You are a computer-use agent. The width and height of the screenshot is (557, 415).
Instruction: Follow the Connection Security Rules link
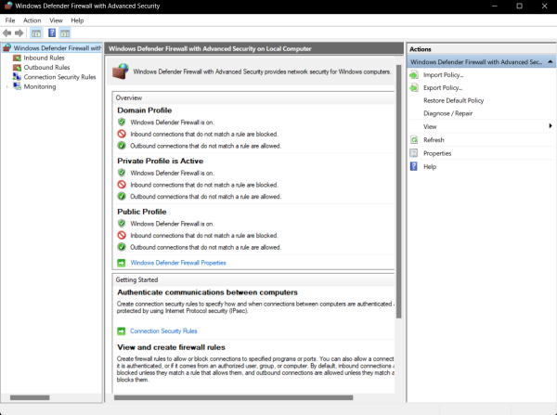click(x=163, y=331)
